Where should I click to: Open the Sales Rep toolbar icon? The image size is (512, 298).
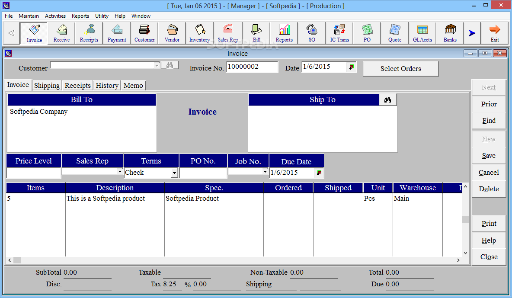pos(227,33)
